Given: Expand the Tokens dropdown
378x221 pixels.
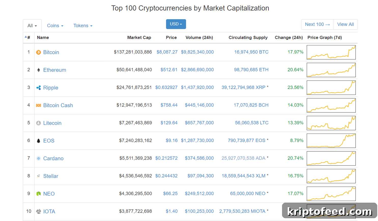Looking at the screenshot, I should [83, 26].
